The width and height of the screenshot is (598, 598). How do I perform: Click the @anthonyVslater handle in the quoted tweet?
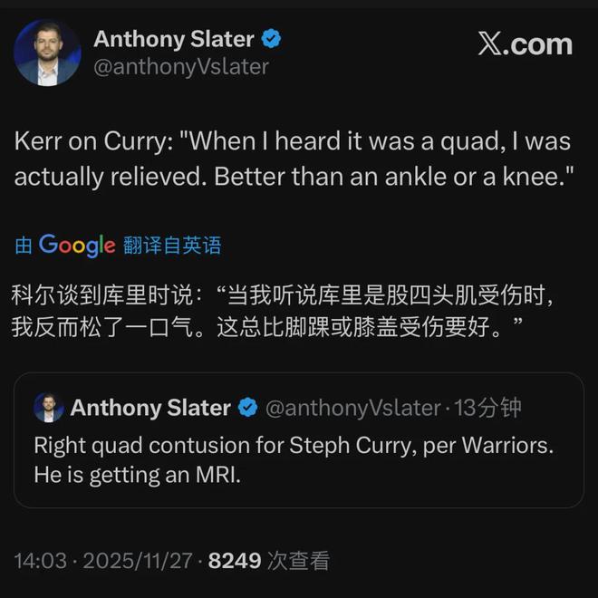352,409
